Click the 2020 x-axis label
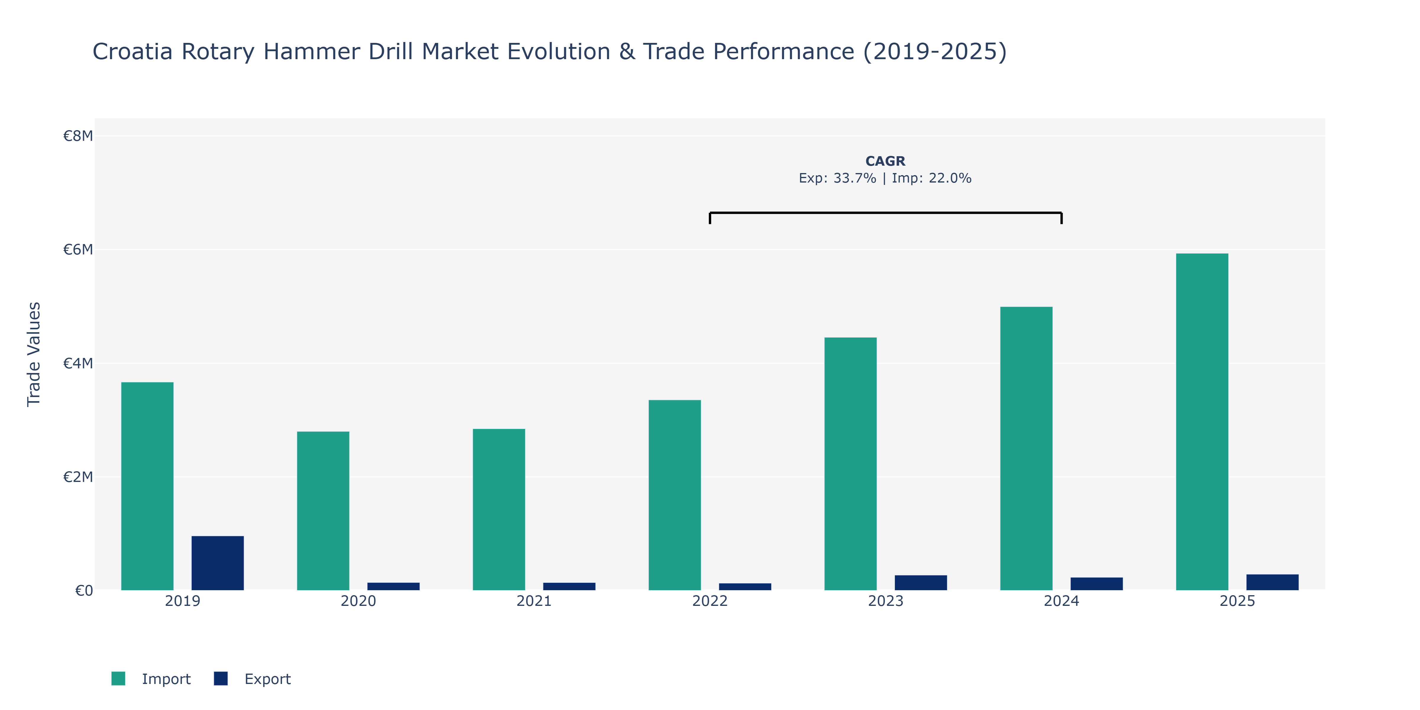1420x710 pixels. click(x=358, y=601)
